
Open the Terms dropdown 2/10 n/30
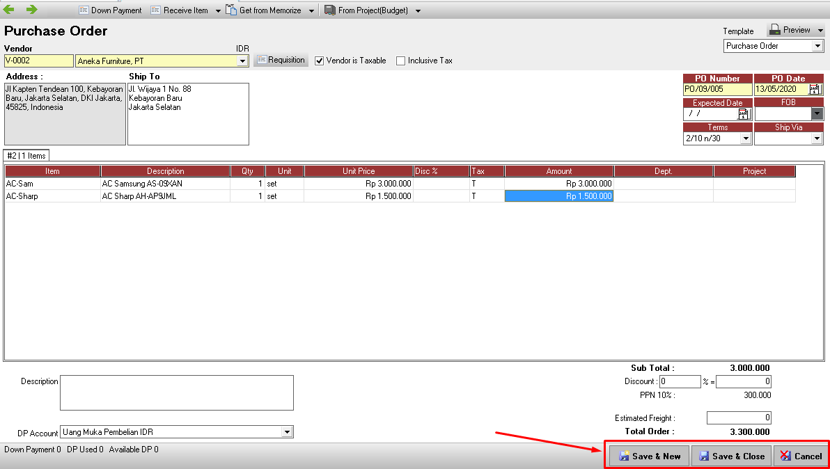click(x=746, y=138)
